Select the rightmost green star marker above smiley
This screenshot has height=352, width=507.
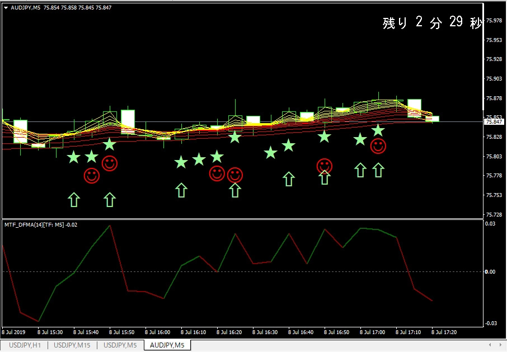point(378,130)
